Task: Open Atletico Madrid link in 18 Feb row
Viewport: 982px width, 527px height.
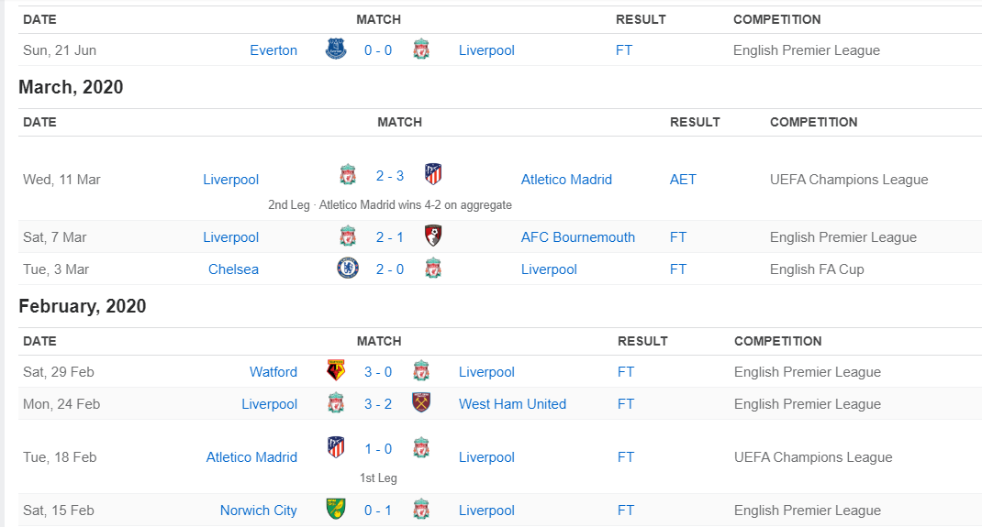Action: click(251, 457)
